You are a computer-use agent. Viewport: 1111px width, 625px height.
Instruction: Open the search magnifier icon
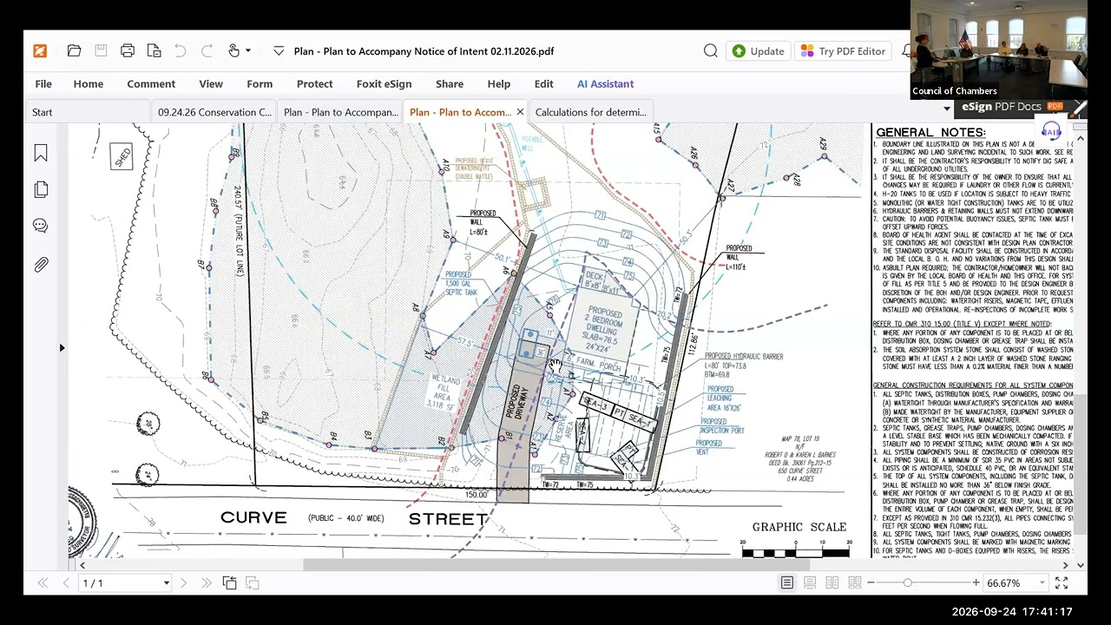click(711, 51)
